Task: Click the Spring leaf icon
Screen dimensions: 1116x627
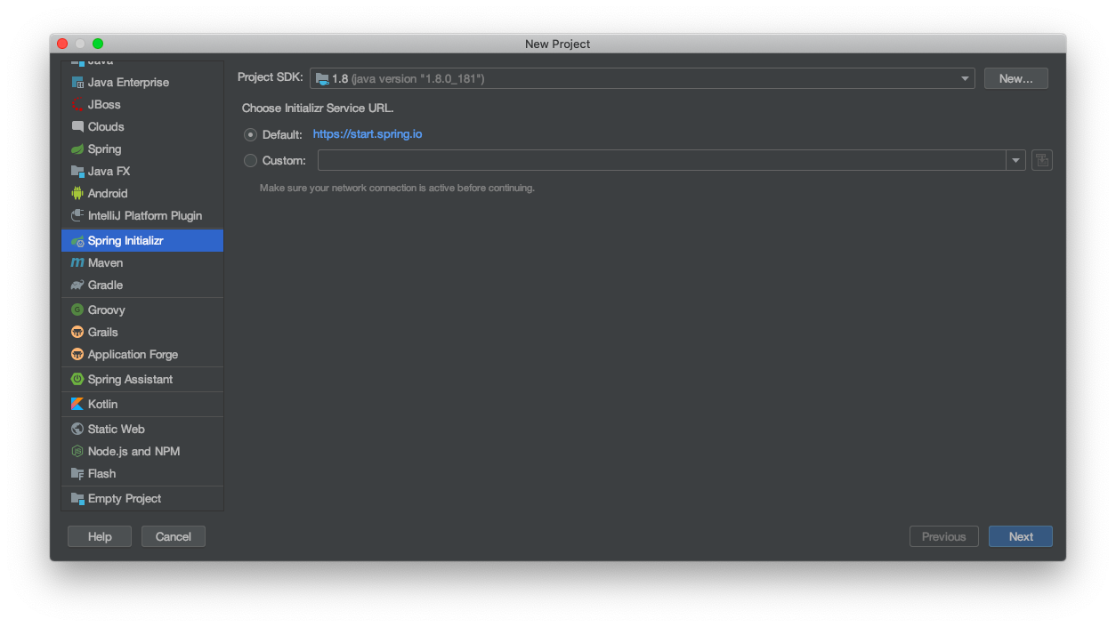Action: [77, 149]
